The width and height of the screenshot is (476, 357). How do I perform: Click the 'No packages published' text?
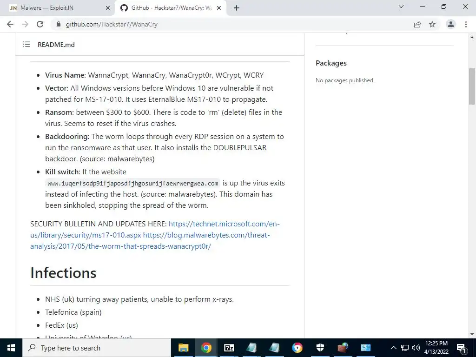coord(344,80)
